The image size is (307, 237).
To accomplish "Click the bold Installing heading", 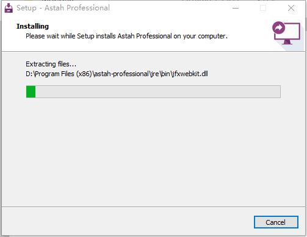I will 32,26.
